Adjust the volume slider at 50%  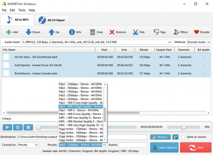184,127
